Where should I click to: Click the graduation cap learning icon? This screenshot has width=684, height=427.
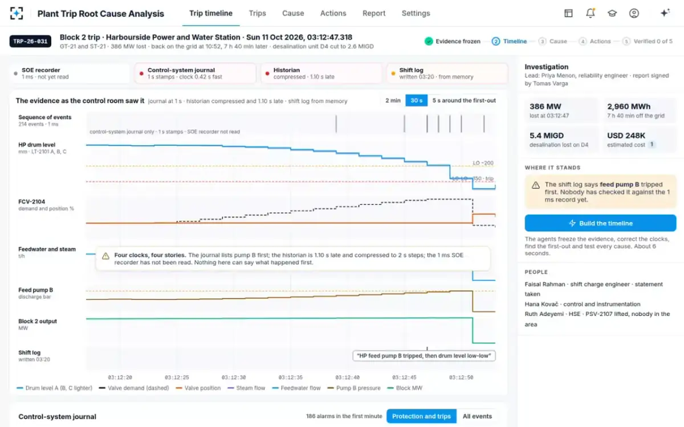612,13
